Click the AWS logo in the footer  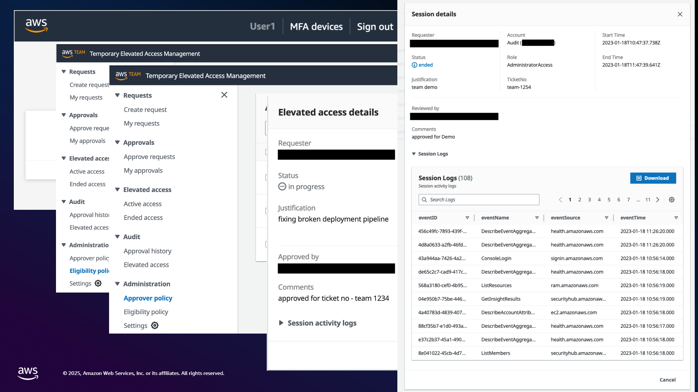[28, 373]
